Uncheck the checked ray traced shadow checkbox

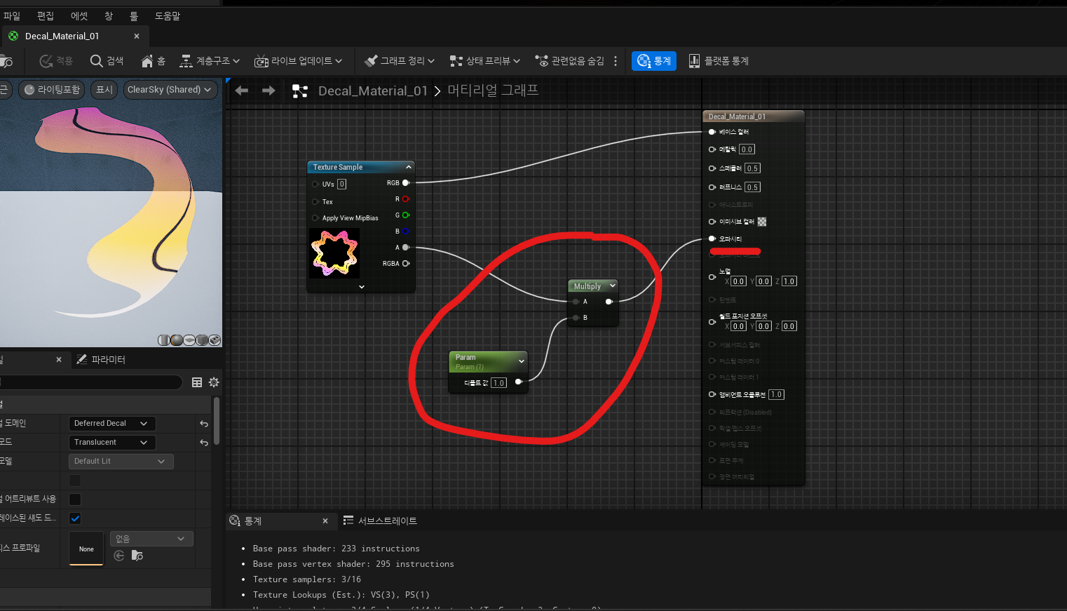point(75,518)
